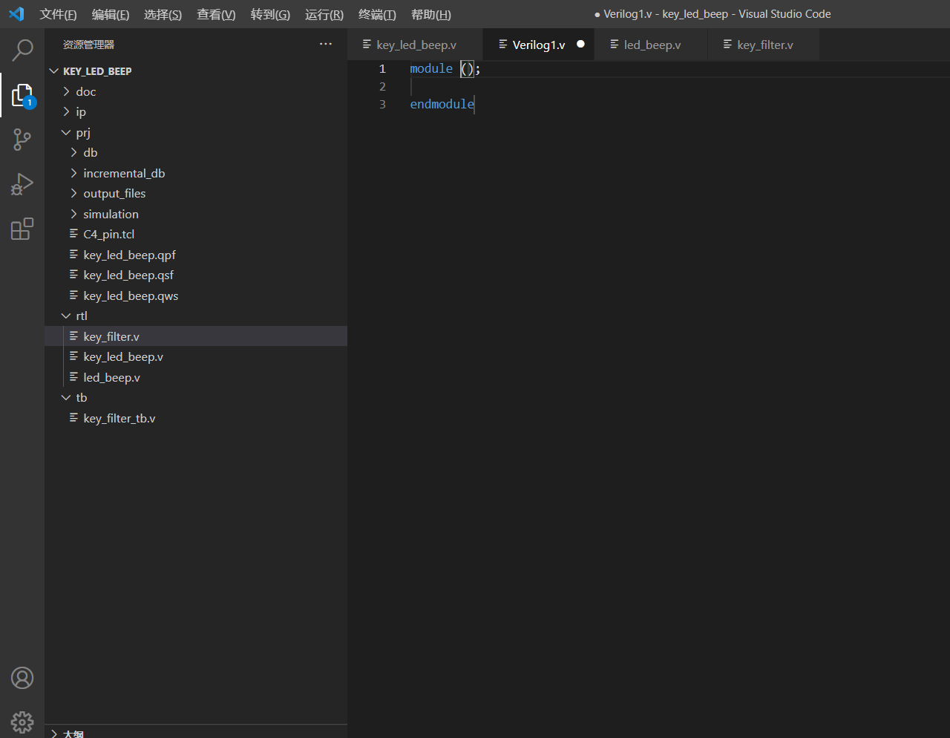Collapse the tb folder
This screenshot has height=738, width=950.
(66, 398)
